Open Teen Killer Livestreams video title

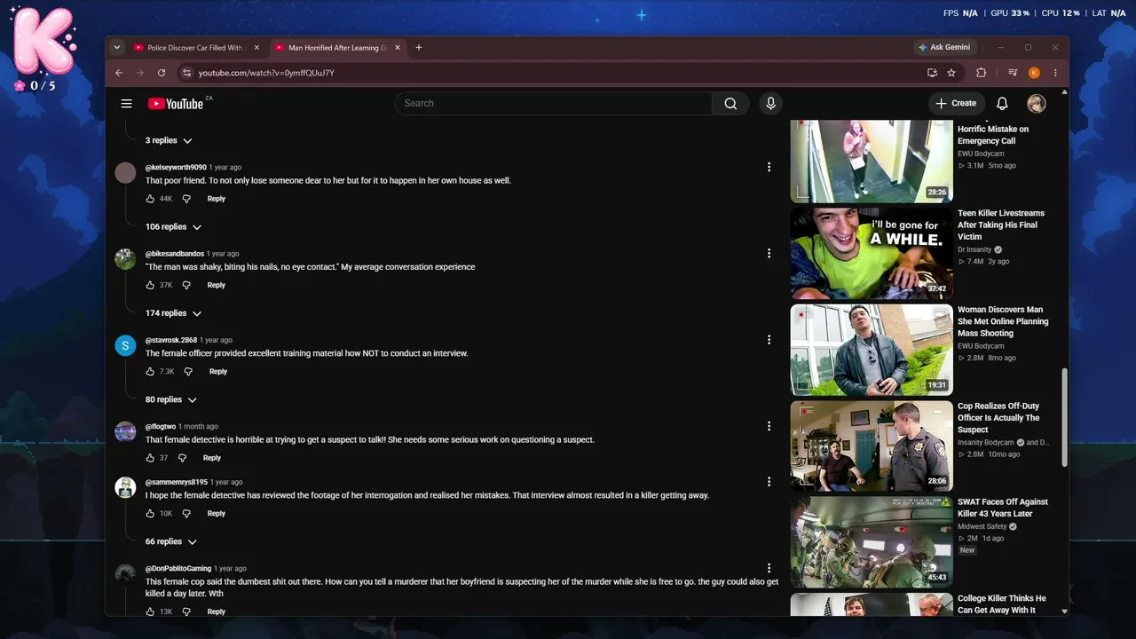[1001, 225]
